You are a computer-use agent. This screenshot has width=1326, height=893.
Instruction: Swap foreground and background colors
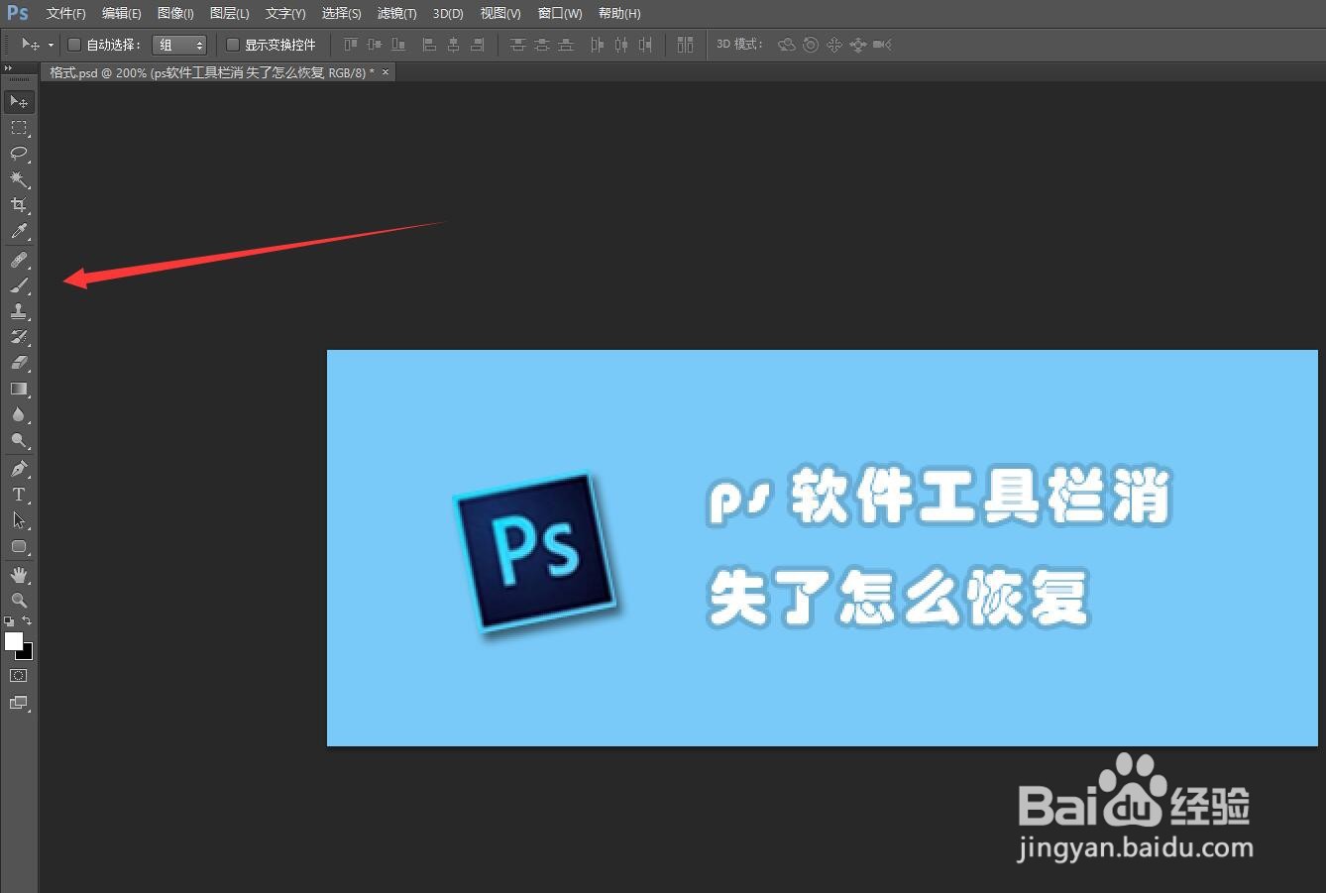[27, 619]
